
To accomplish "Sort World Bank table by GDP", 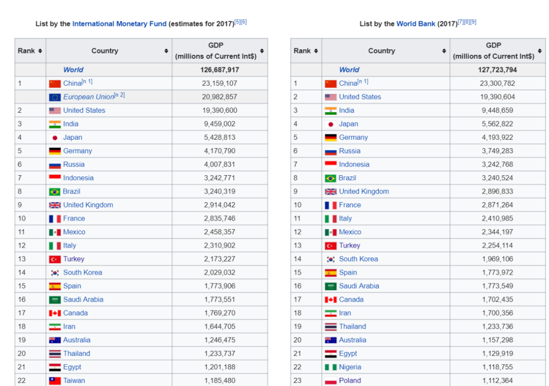I will click(539, 51).
